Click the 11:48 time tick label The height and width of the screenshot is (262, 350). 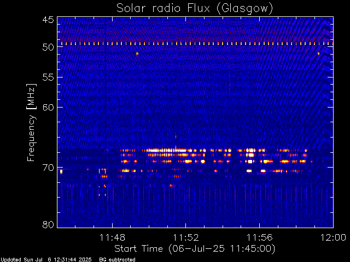point(112,237)
